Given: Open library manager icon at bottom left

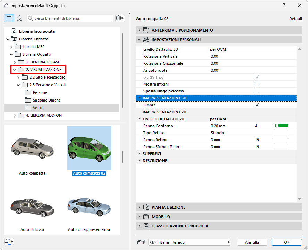Looking at the screenshot, I should (x=9, y=242).
